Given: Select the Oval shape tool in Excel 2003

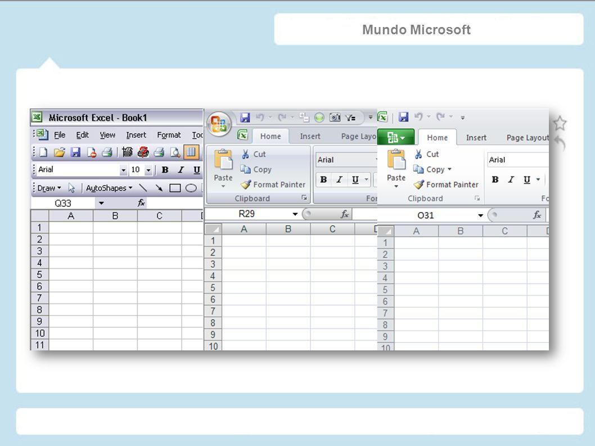Looking at the screenshot, I should [191, 188].
